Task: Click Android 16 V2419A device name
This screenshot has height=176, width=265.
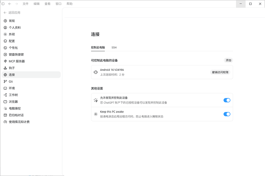Action: point(112,70)
